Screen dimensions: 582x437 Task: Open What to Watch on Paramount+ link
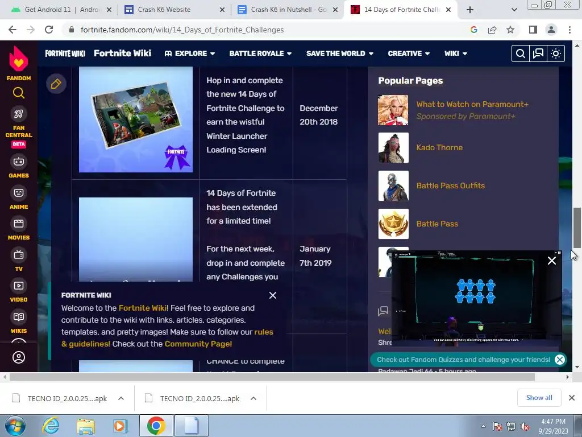click(x=472, y=105)
